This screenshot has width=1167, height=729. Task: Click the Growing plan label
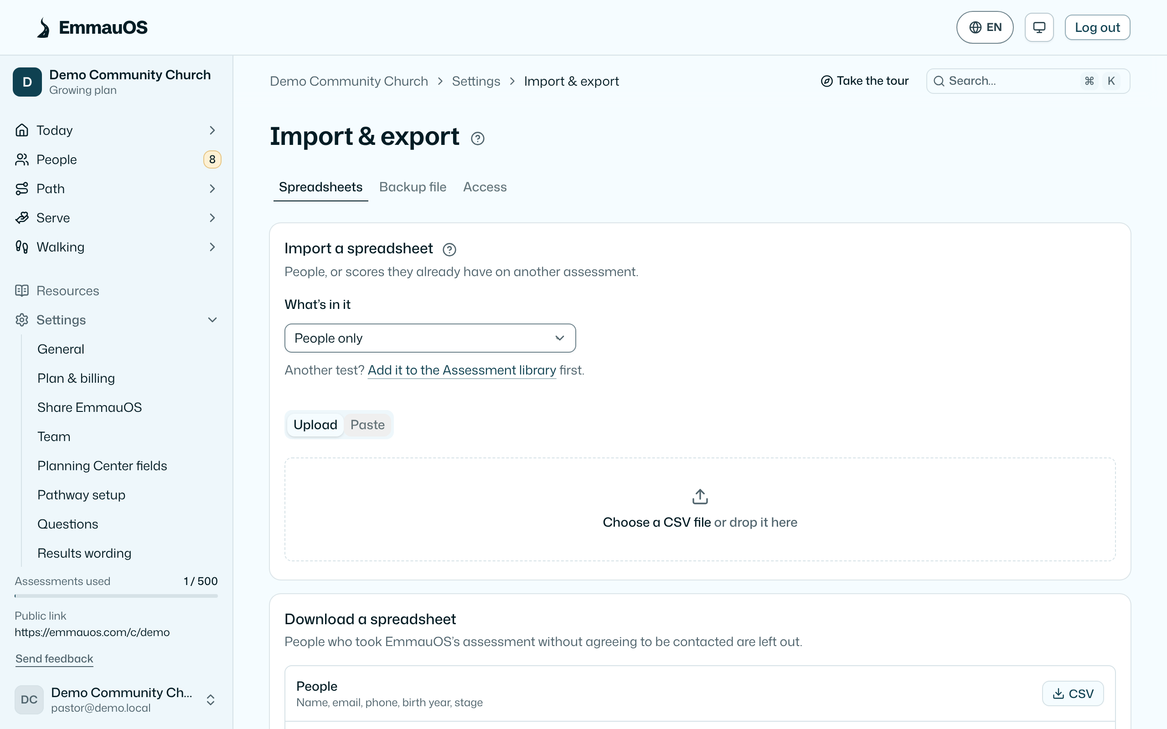pyautogui.click(x=83, y=90)
